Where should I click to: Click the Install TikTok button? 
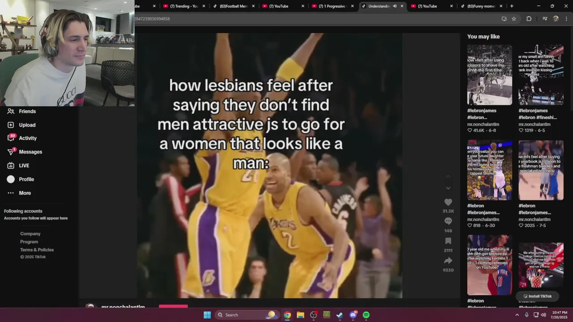(537, 297)
